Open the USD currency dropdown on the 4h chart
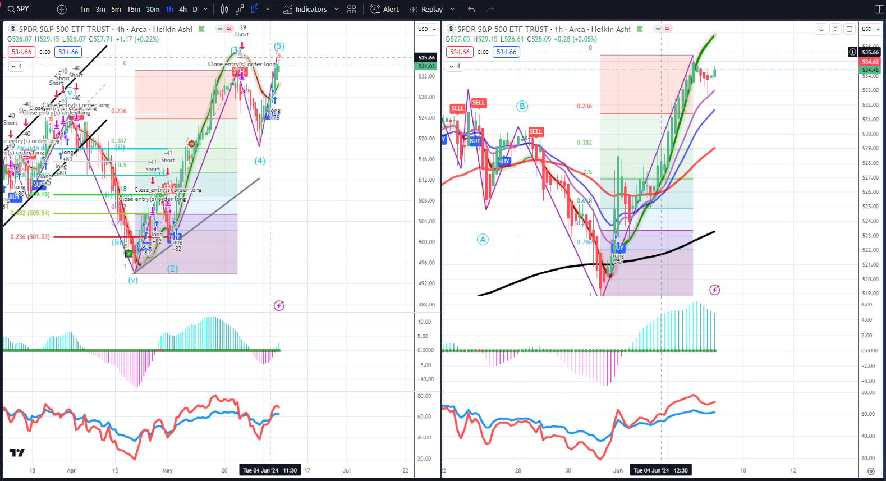 [427, 29]
